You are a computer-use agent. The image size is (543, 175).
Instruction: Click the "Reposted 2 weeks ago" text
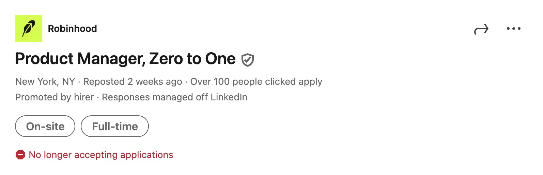tap(133, 82)
